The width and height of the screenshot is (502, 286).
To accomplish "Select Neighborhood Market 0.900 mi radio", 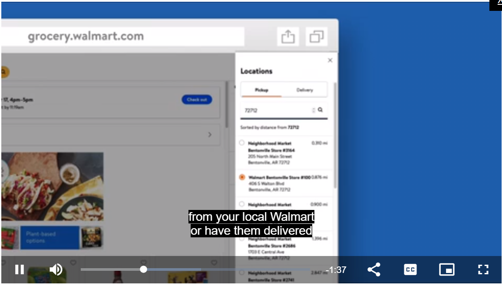I will click(242, 204).
